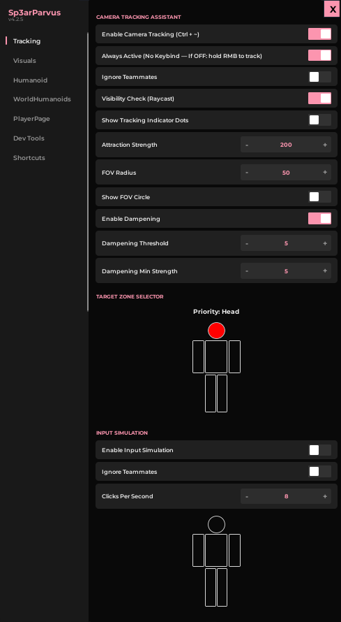Select the left arm in Target Zone Selector
This screenshot has width=341, height=622.
click(198, 356)
